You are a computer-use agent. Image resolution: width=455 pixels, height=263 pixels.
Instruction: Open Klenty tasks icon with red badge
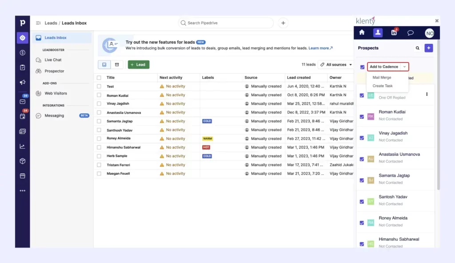click(x=394, y=32)
